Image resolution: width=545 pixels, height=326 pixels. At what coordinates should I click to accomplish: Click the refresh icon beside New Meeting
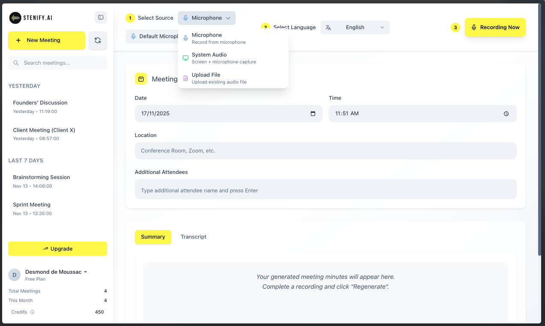pos(98,40)
